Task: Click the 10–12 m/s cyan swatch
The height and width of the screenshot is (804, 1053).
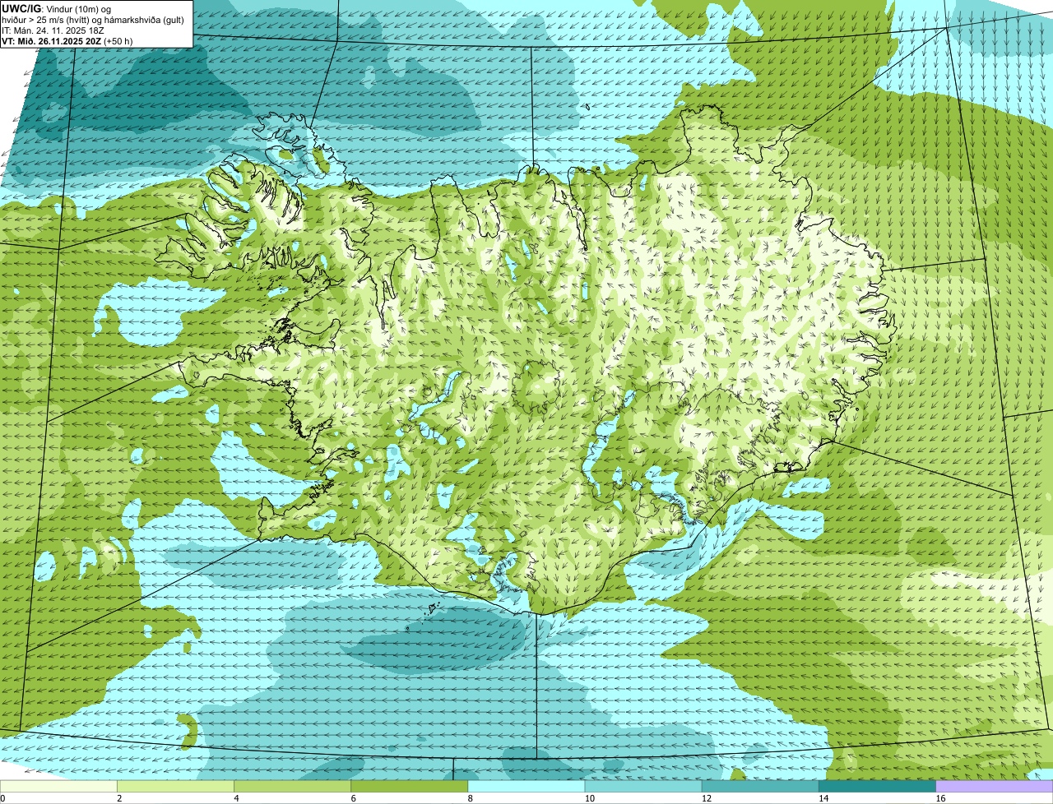Action: tap(643, 787)
